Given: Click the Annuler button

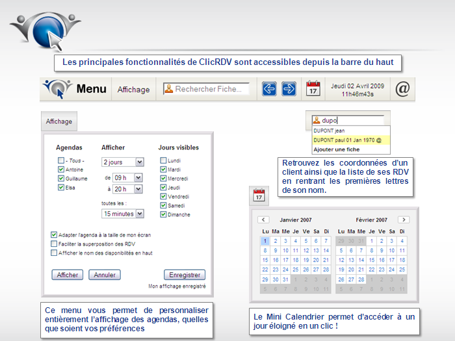Looking at the screenshot, I should [105, 275].
